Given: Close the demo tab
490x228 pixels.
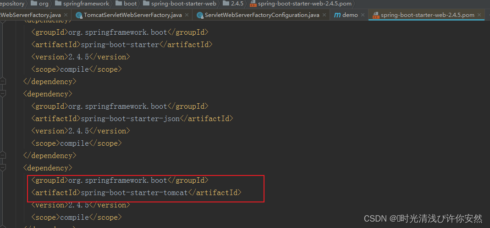Looking at the screenshot, I should click(363, 15).
